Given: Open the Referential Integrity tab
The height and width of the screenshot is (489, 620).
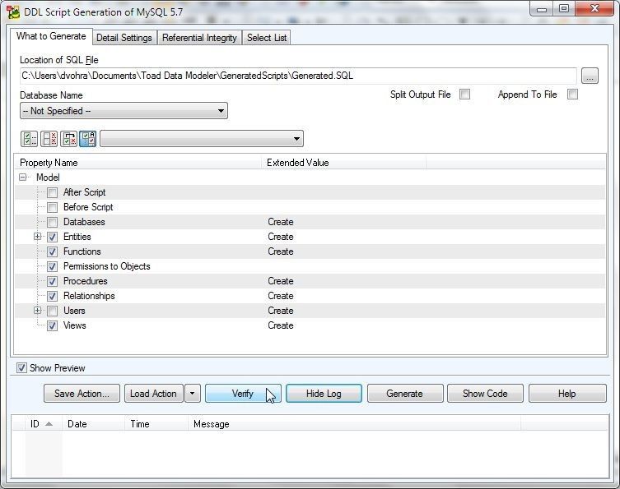Looking at the screenshot, I should [x=199, y=38].
